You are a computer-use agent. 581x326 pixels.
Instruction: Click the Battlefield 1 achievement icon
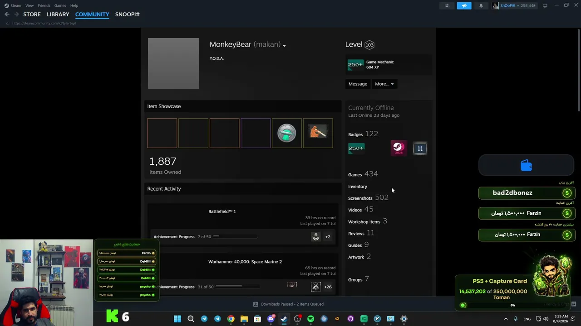pyautogui.click(x=316, y=237)
